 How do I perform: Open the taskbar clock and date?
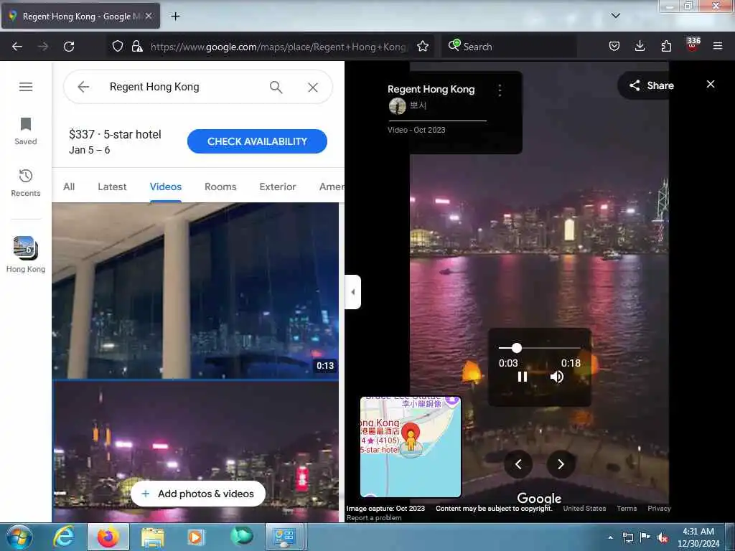click(x=698, y=537)
